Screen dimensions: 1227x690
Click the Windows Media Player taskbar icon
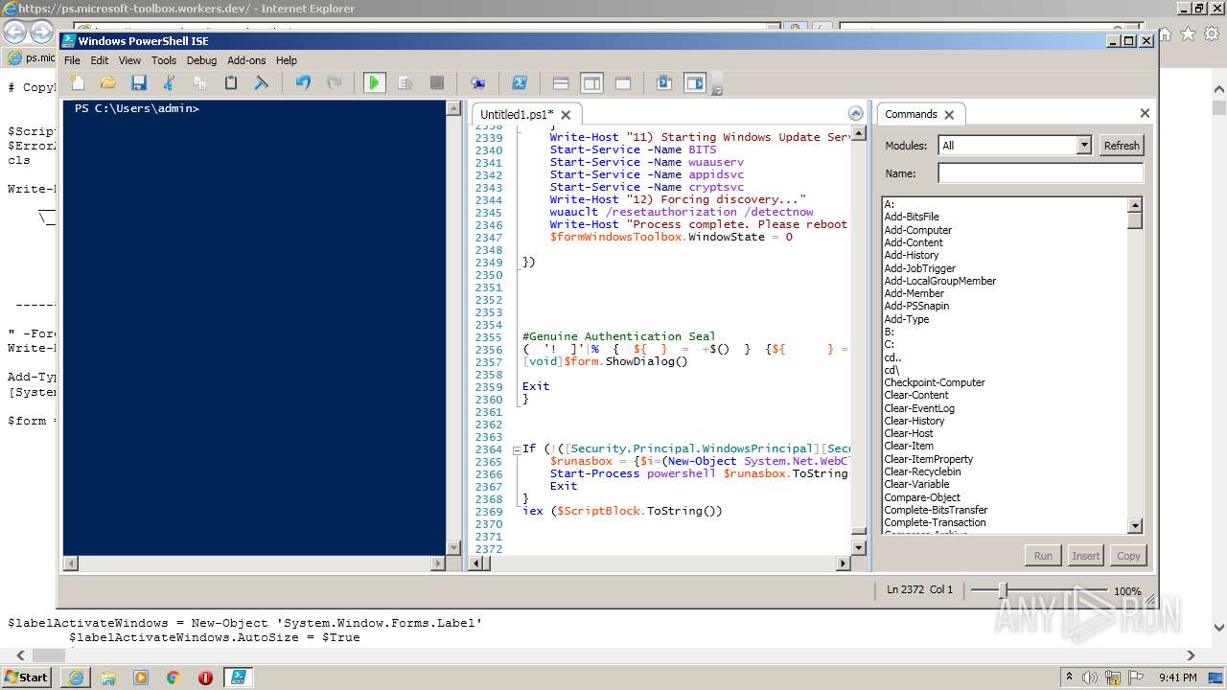141,678
